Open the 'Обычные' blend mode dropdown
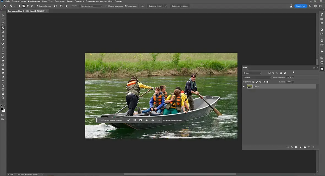This screenshot has height=176, width=325. (x=257, y=78)
